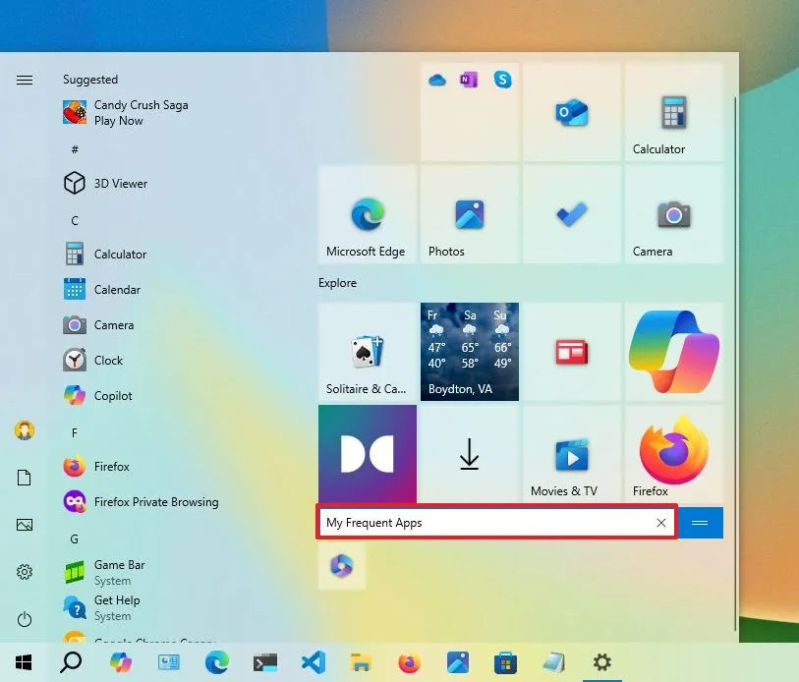Open the Calculator tile
This screenshot has height=682, width=799.
pos(674,111)
